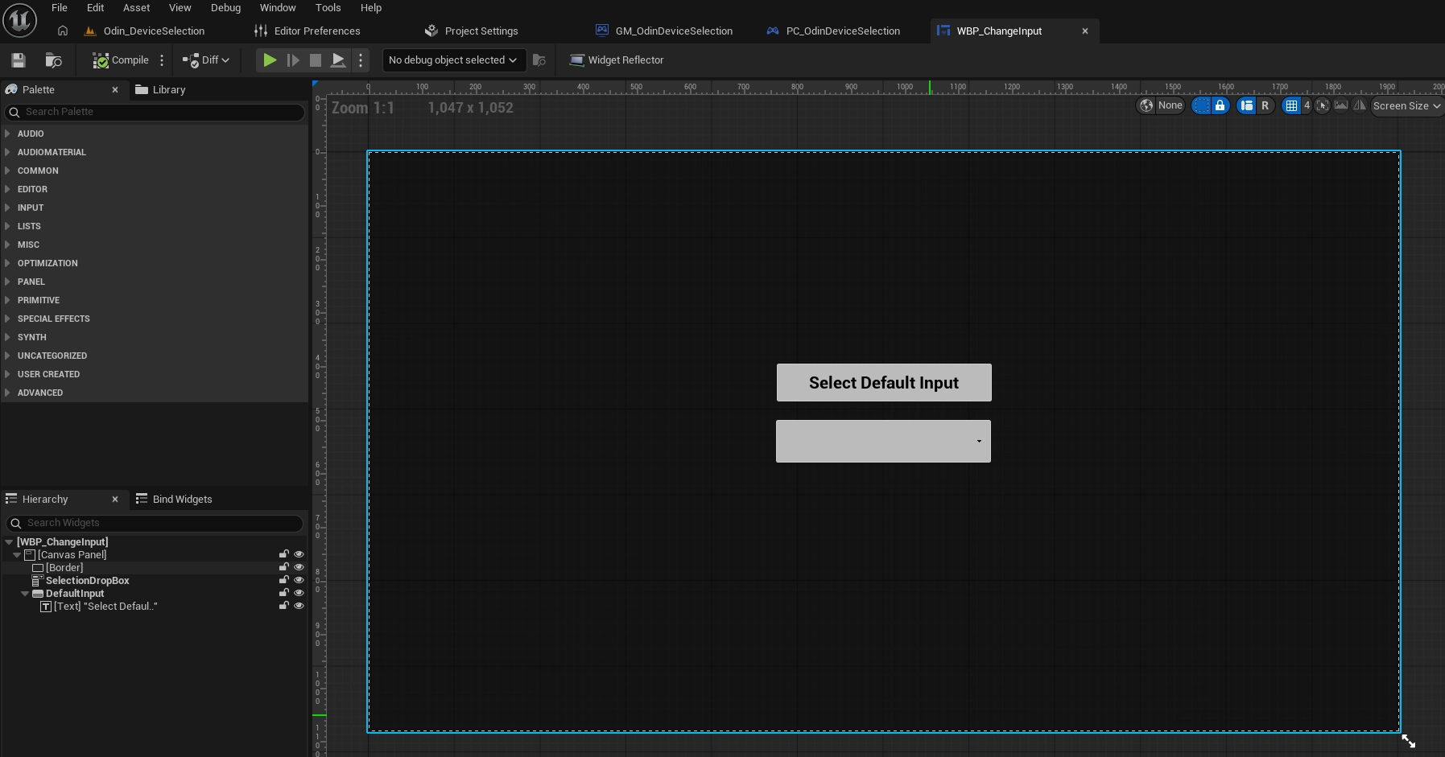Open the Window menu
The width and height of the screenshot is (1445, 757).
[x=278, y=7]
